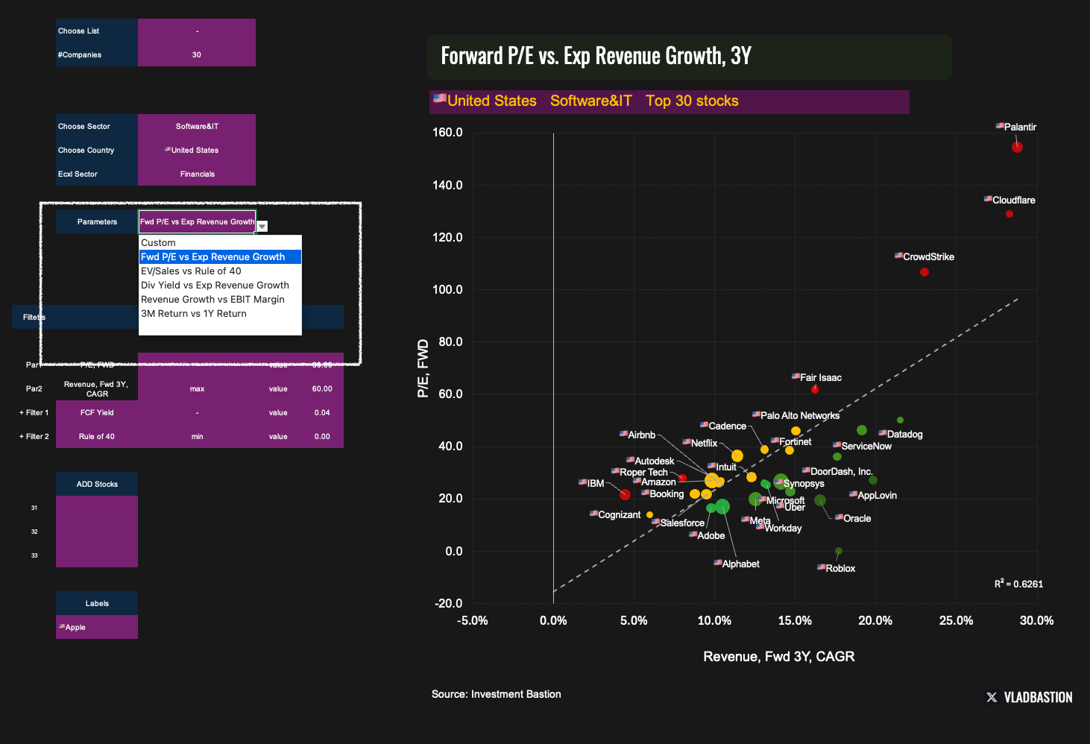The image size is (1090, 744).
Task: Click the Roblox chart label
Action: point(836,568)
